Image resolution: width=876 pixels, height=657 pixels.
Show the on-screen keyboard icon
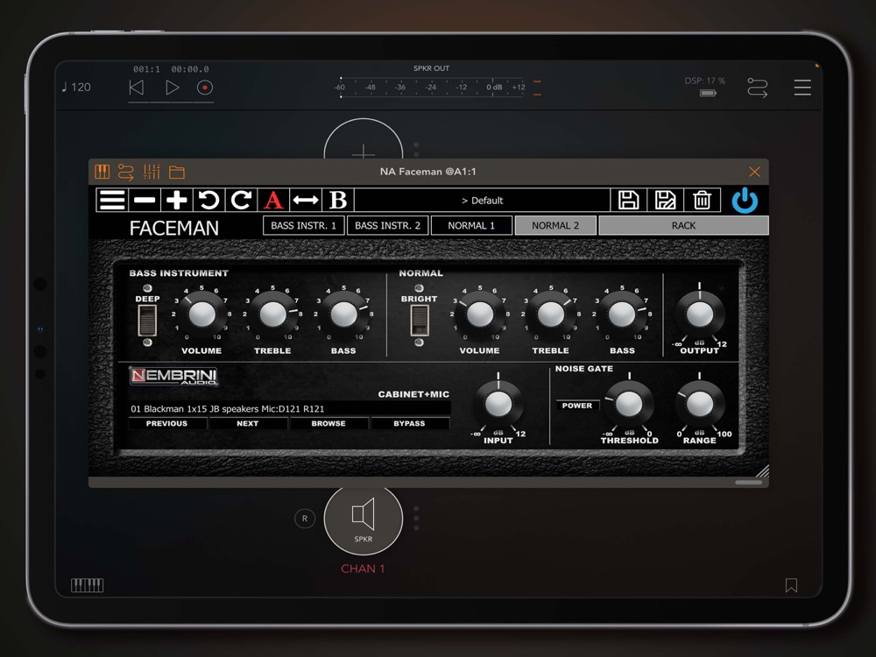click(x=87, y=585)
